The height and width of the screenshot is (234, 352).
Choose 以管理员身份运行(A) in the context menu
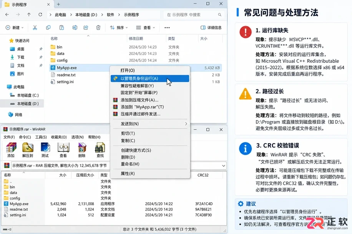[x=150, y=79]
